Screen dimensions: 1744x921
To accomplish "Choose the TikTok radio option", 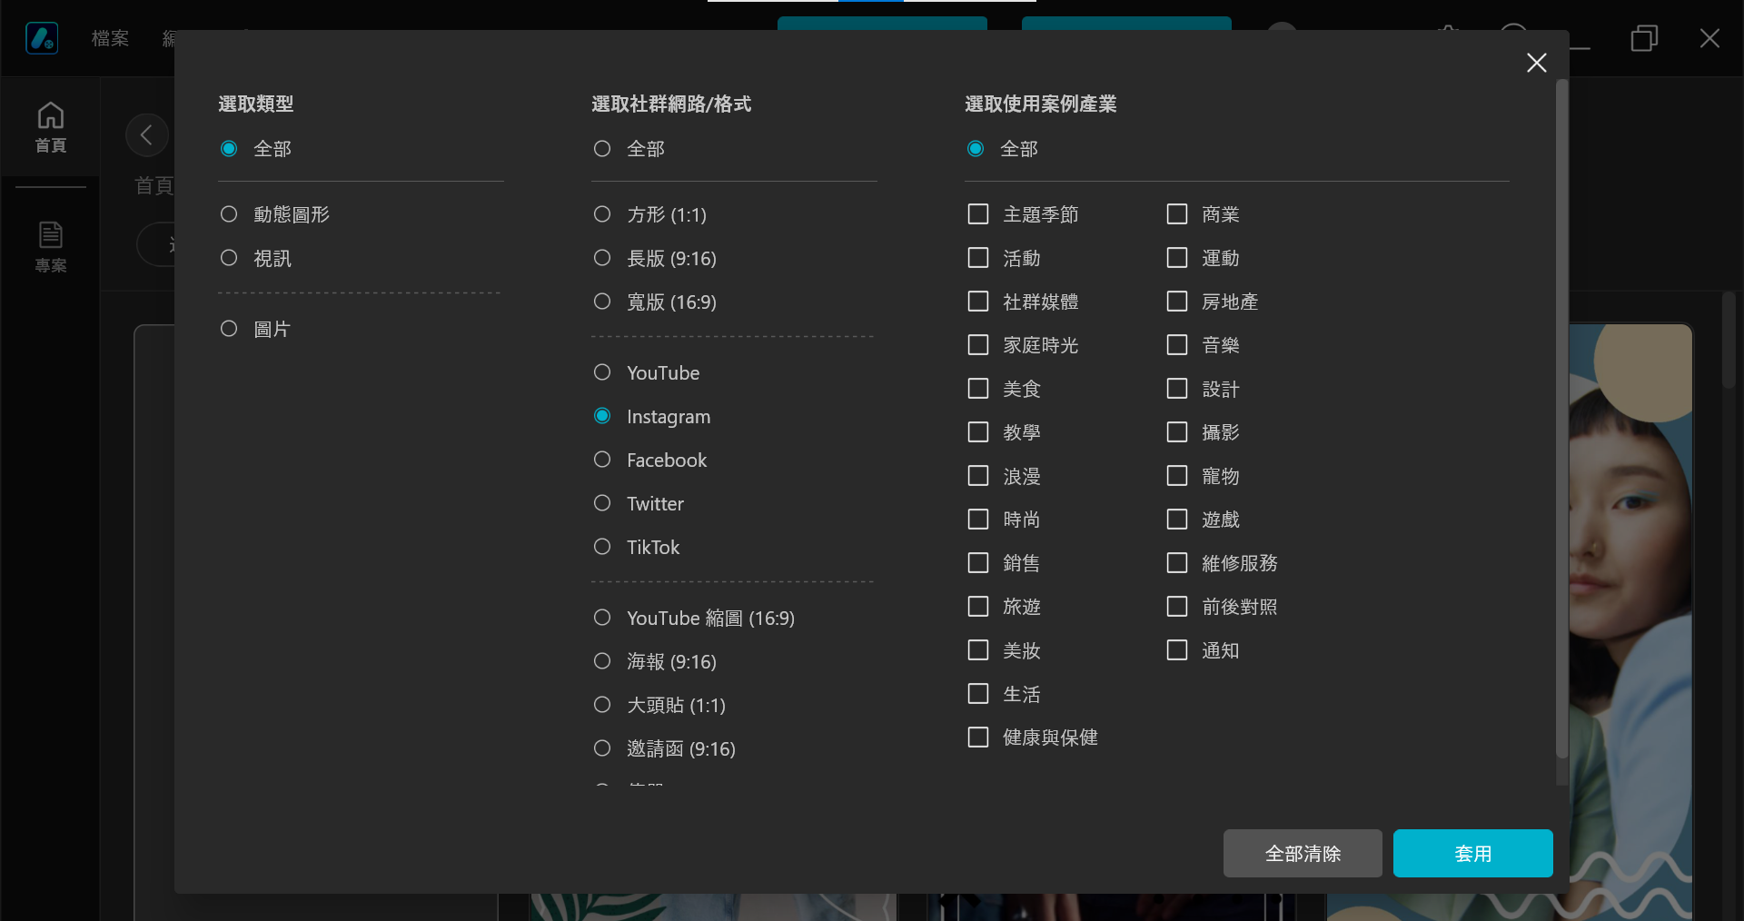I will pyautogui.click(x=602, y=547).
